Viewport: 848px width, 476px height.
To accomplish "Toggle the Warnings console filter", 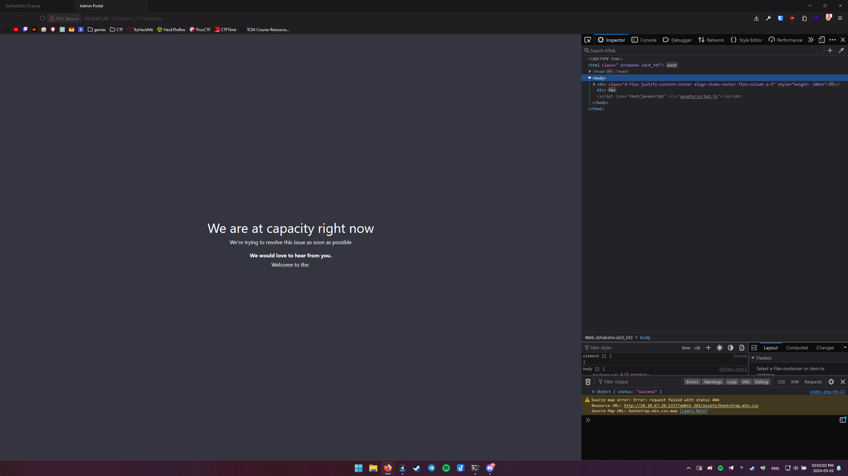I will (x=713, y=382).
